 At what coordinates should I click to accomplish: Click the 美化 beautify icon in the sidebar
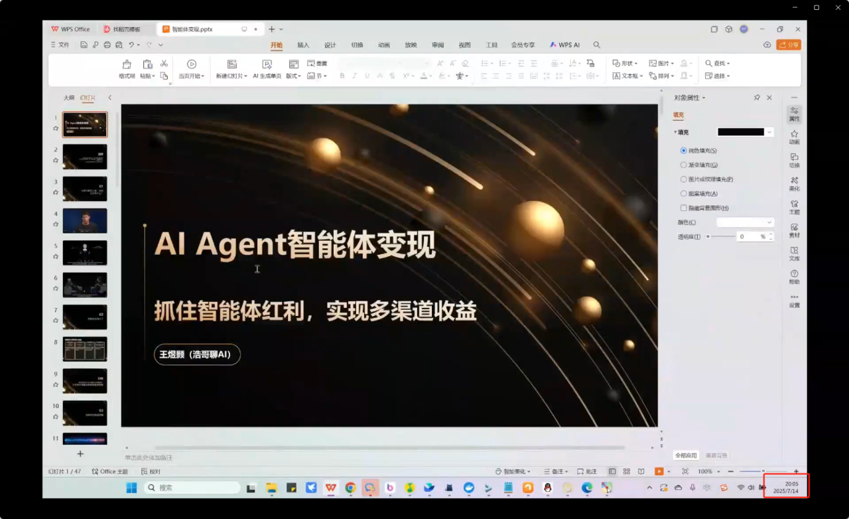coord(794,184)
